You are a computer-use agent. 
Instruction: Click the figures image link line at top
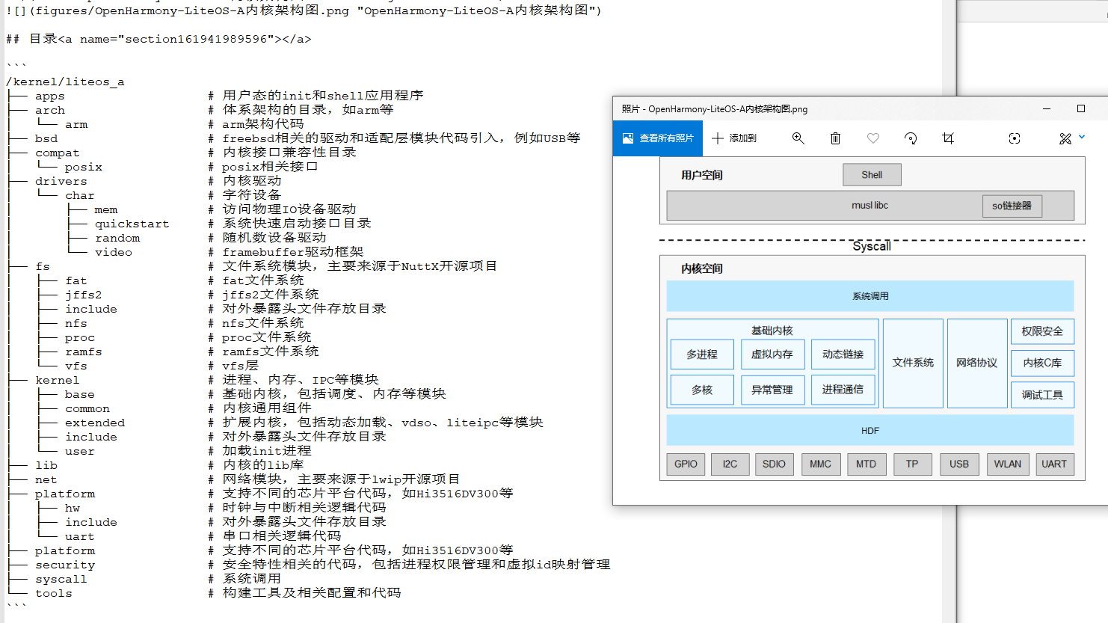pyautogui.click(x=304, y=10)
